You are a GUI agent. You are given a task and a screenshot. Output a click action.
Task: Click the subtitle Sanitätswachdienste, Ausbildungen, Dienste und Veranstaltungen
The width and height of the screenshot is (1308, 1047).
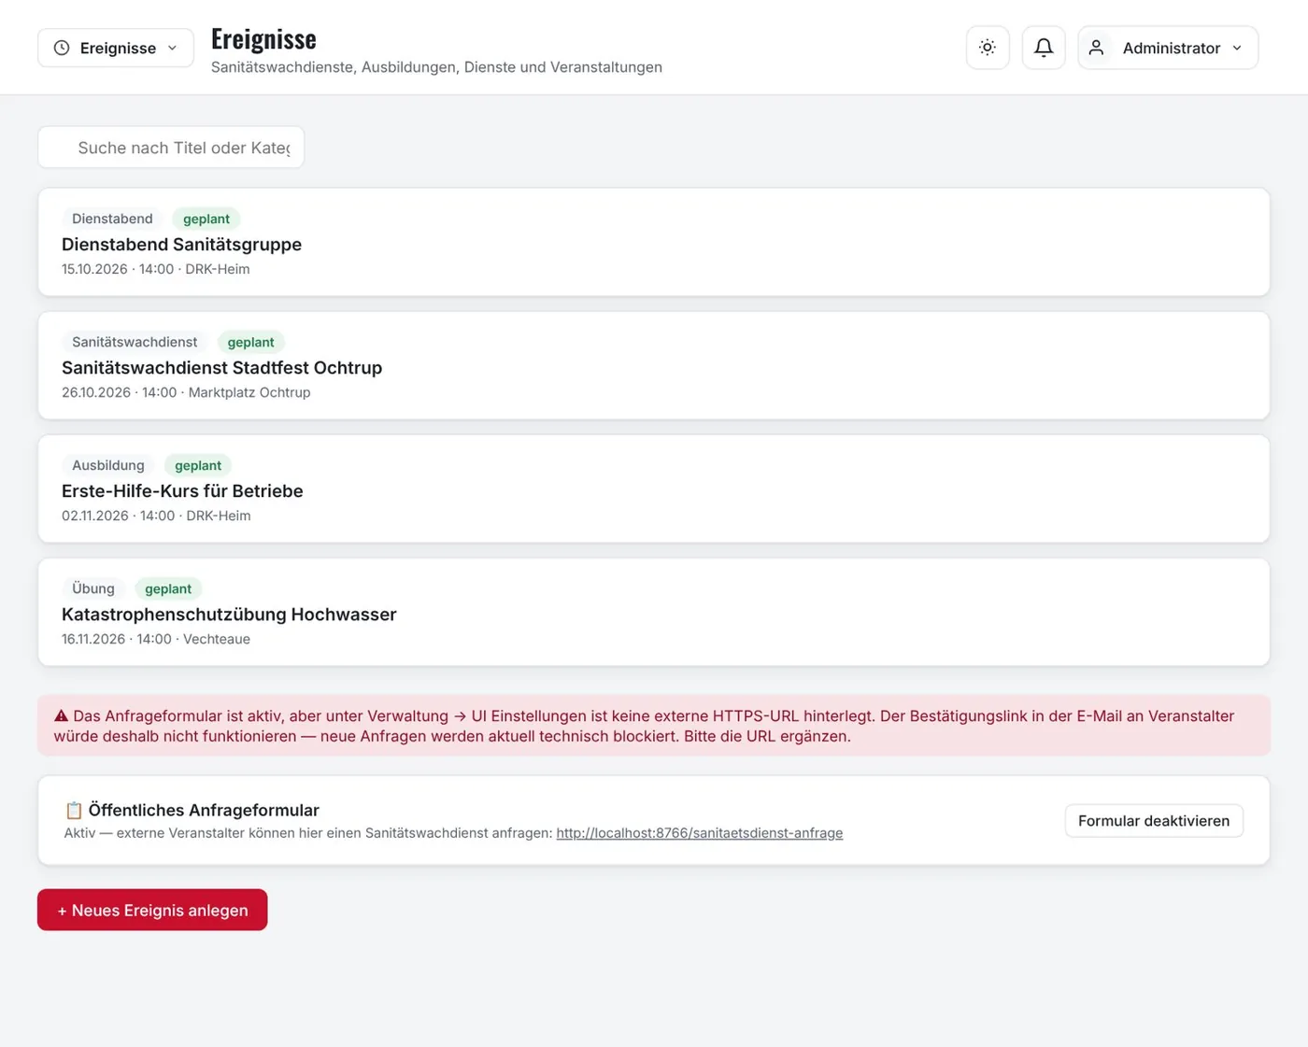point(436,67)
